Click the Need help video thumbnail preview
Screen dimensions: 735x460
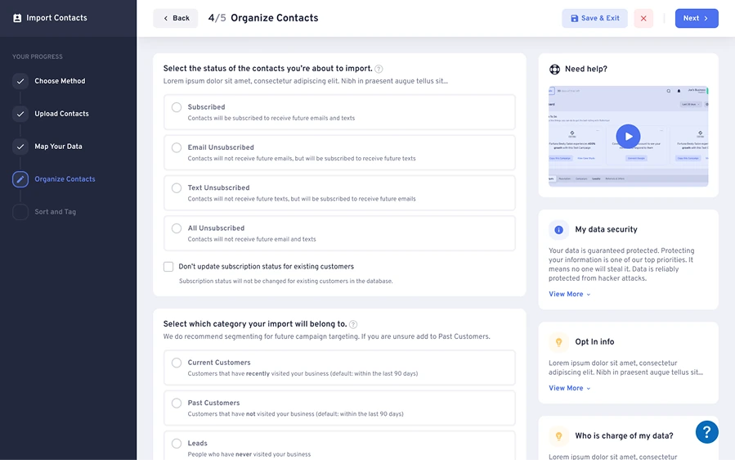click(x=628, y=136)
